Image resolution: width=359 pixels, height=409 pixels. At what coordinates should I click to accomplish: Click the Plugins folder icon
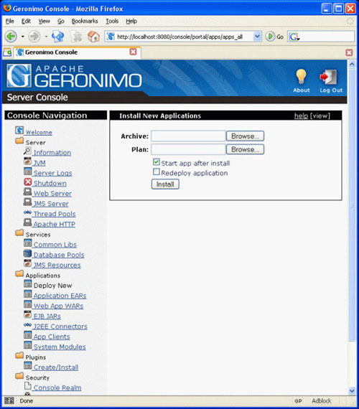[x=19, y=355]
